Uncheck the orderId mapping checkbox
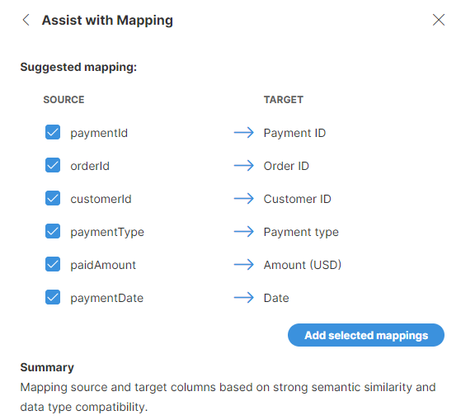 53,165
